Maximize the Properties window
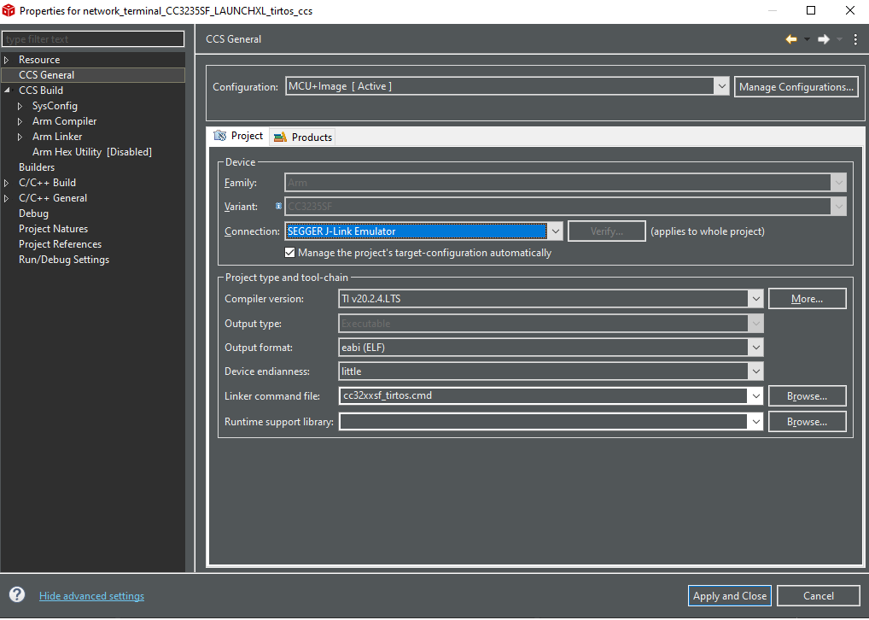The height and width of the screenshot is (620, 869). coord(811,10)
